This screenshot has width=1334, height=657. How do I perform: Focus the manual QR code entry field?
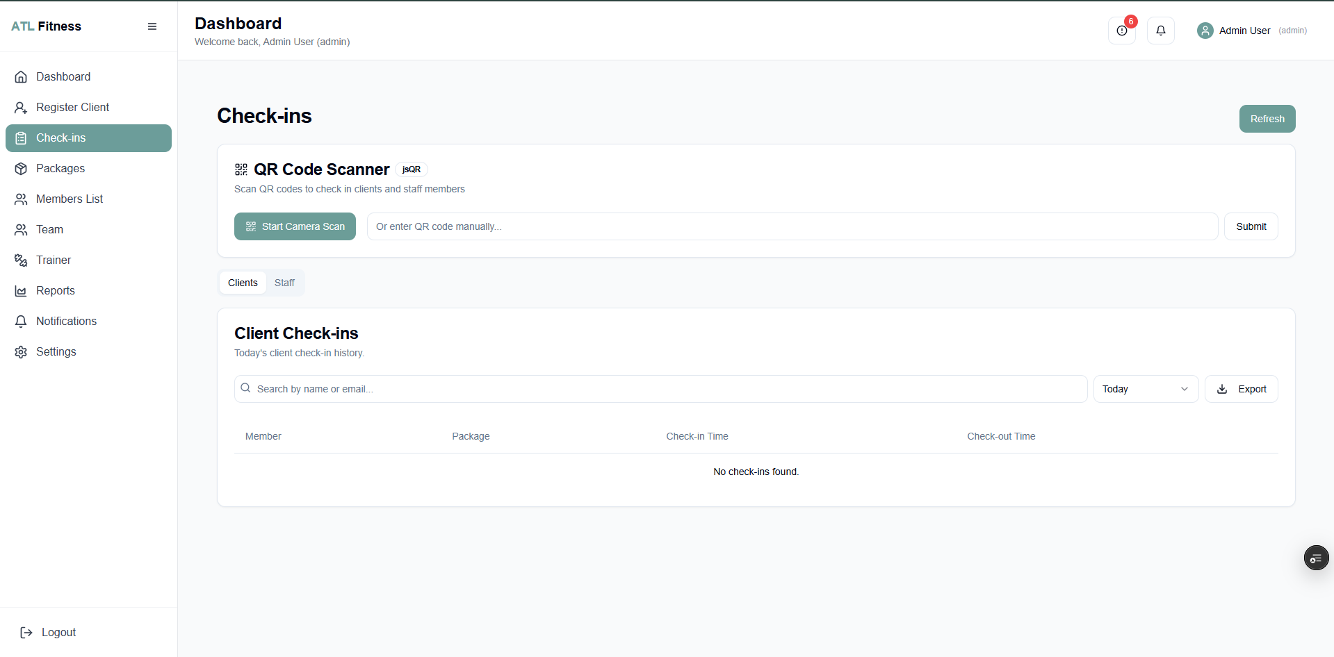(792, 226)
